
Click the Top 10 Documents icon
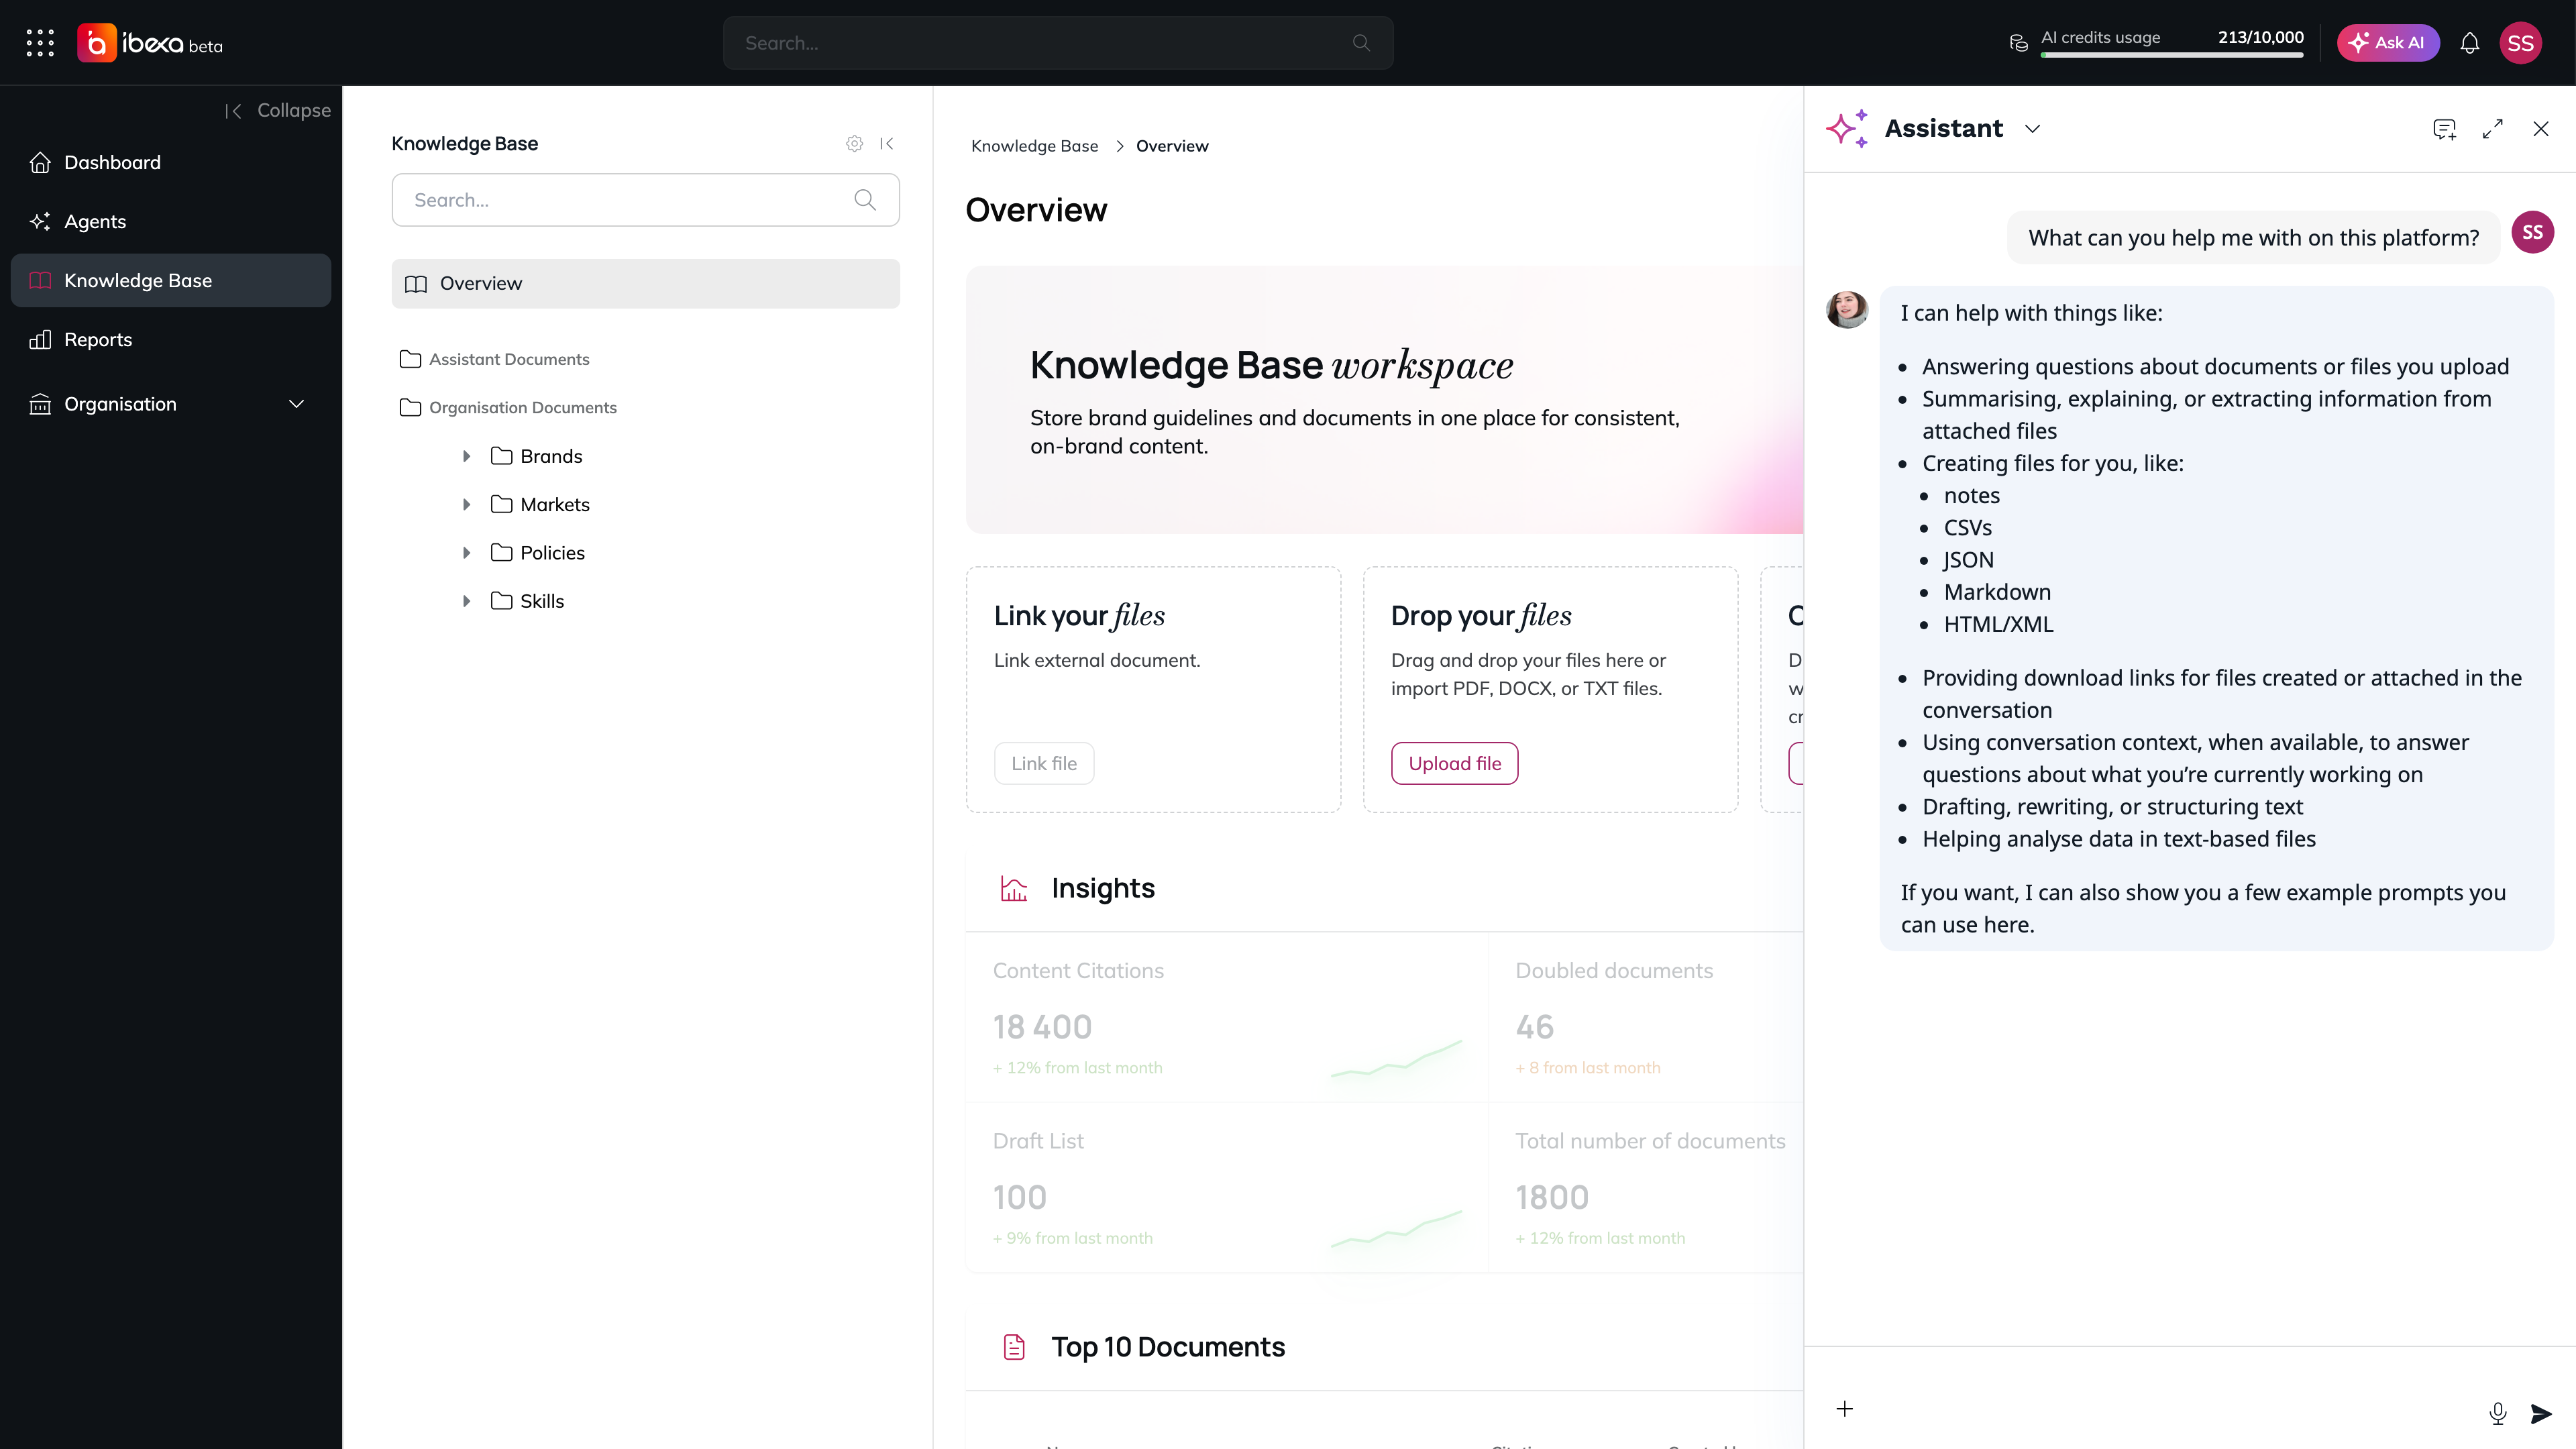[x=1014, y=1347]
